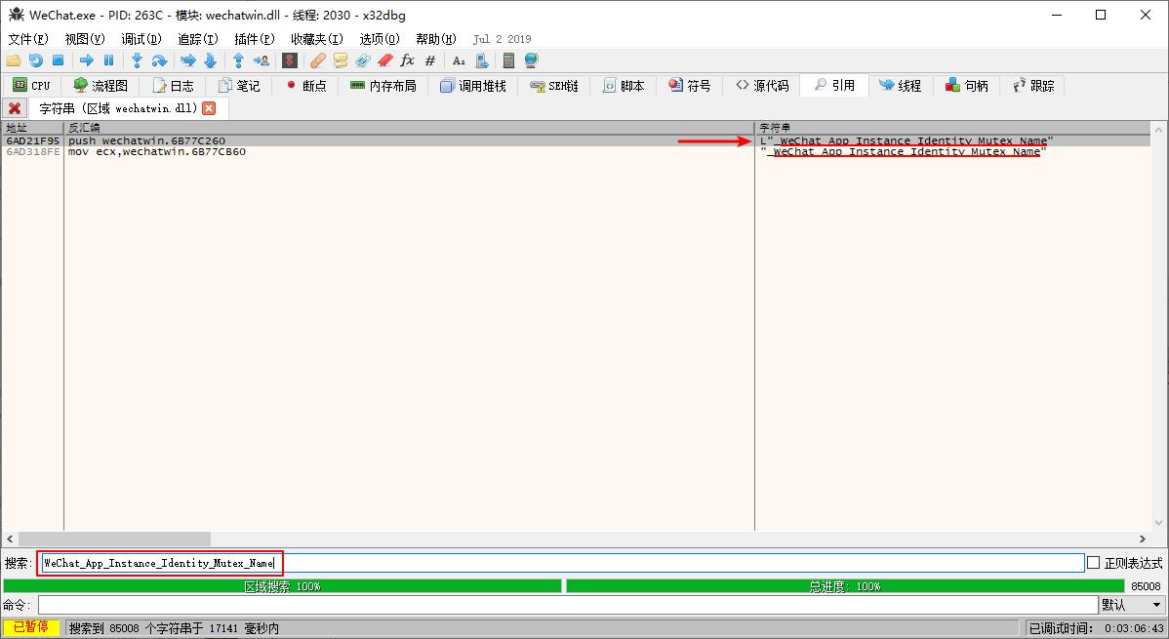The width and height of the screenshot is (1169, 639).
Task: Open the 调试(D) menu
Action: [x=141, y=39]
